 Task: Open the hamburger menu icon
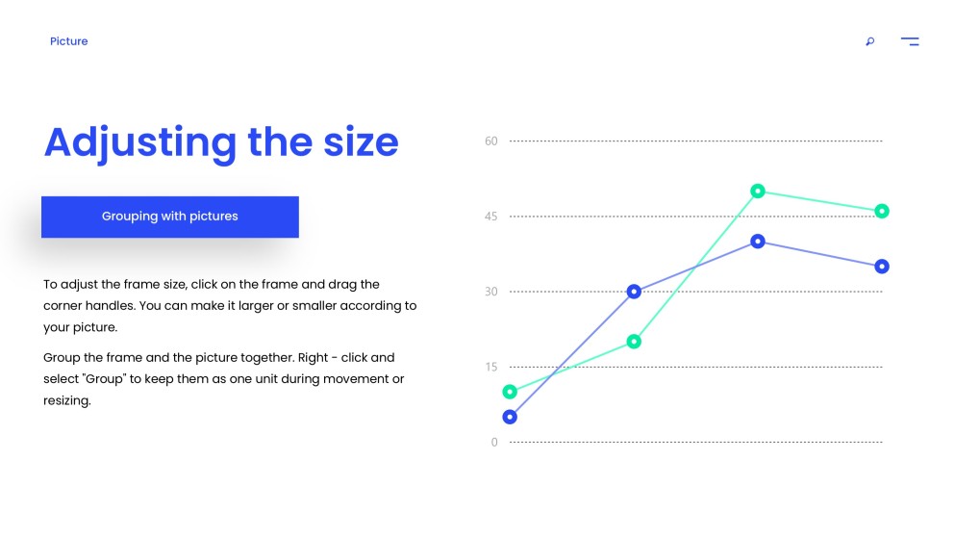(909, 41)
